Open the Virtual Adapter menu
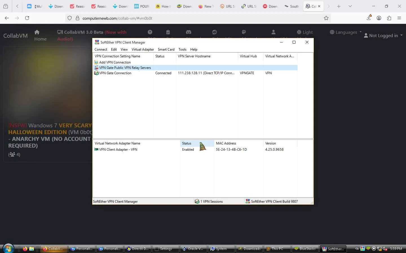The width and height of the screenshot is (406, 253). pyautogui.click(x=143, y=49)
